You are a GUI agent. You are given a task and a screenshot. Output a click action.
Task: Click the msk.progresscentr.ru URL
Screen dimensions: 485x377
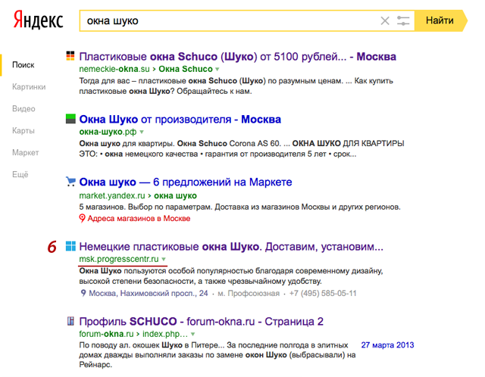tap(119, 259)
